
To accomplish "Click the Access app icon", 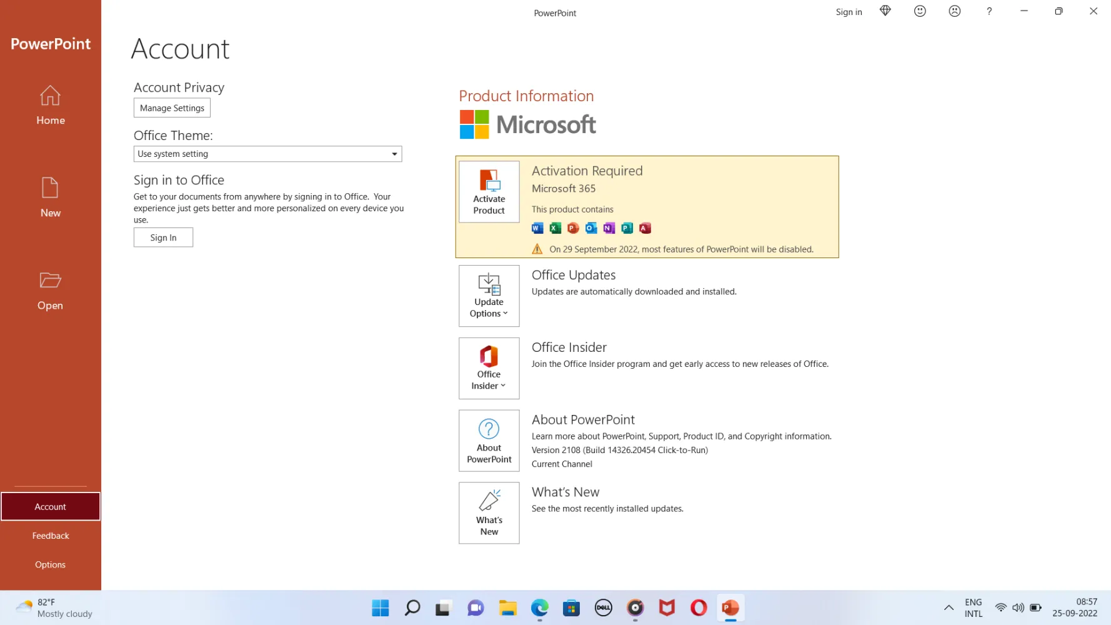I will [x=645, y=228].
